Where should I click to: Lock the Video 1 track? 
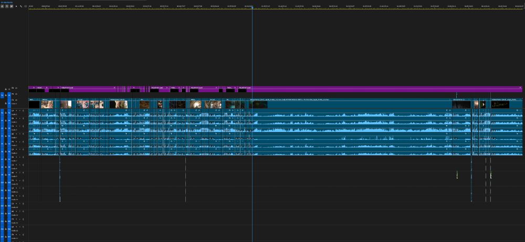tap(6, 103)
